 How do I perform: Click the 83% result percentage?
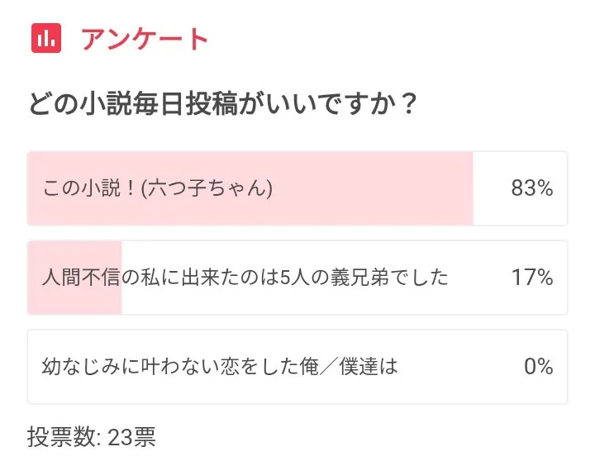pyautogui.click(x=531, y=188)
